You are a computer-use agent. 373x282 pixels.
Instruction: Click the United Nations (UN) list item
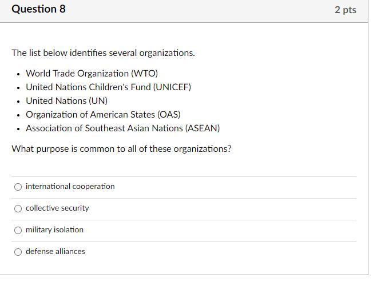66,101
